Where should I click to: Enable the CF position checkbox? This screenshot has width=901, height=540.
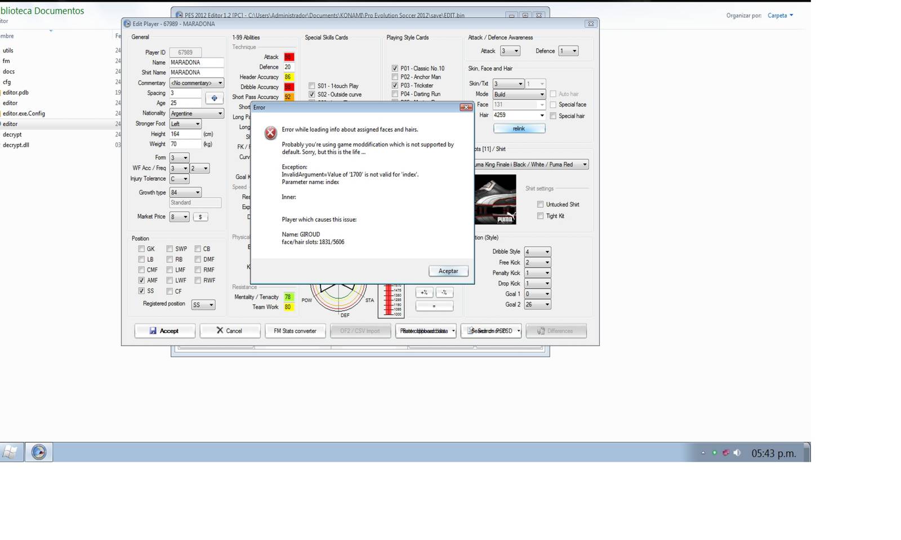170,291
